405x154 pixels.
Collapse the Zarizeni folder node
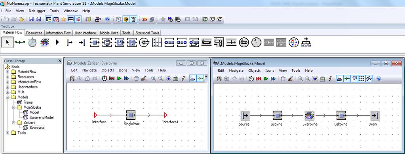point(14,122)
